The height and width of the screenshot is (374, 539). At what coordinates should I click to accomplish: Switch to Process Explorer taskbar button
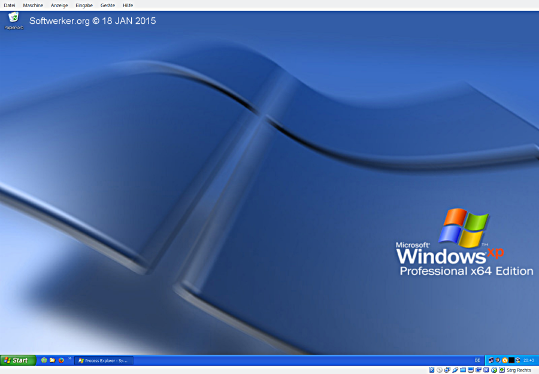pyautogui.click(x=104, y=360)
